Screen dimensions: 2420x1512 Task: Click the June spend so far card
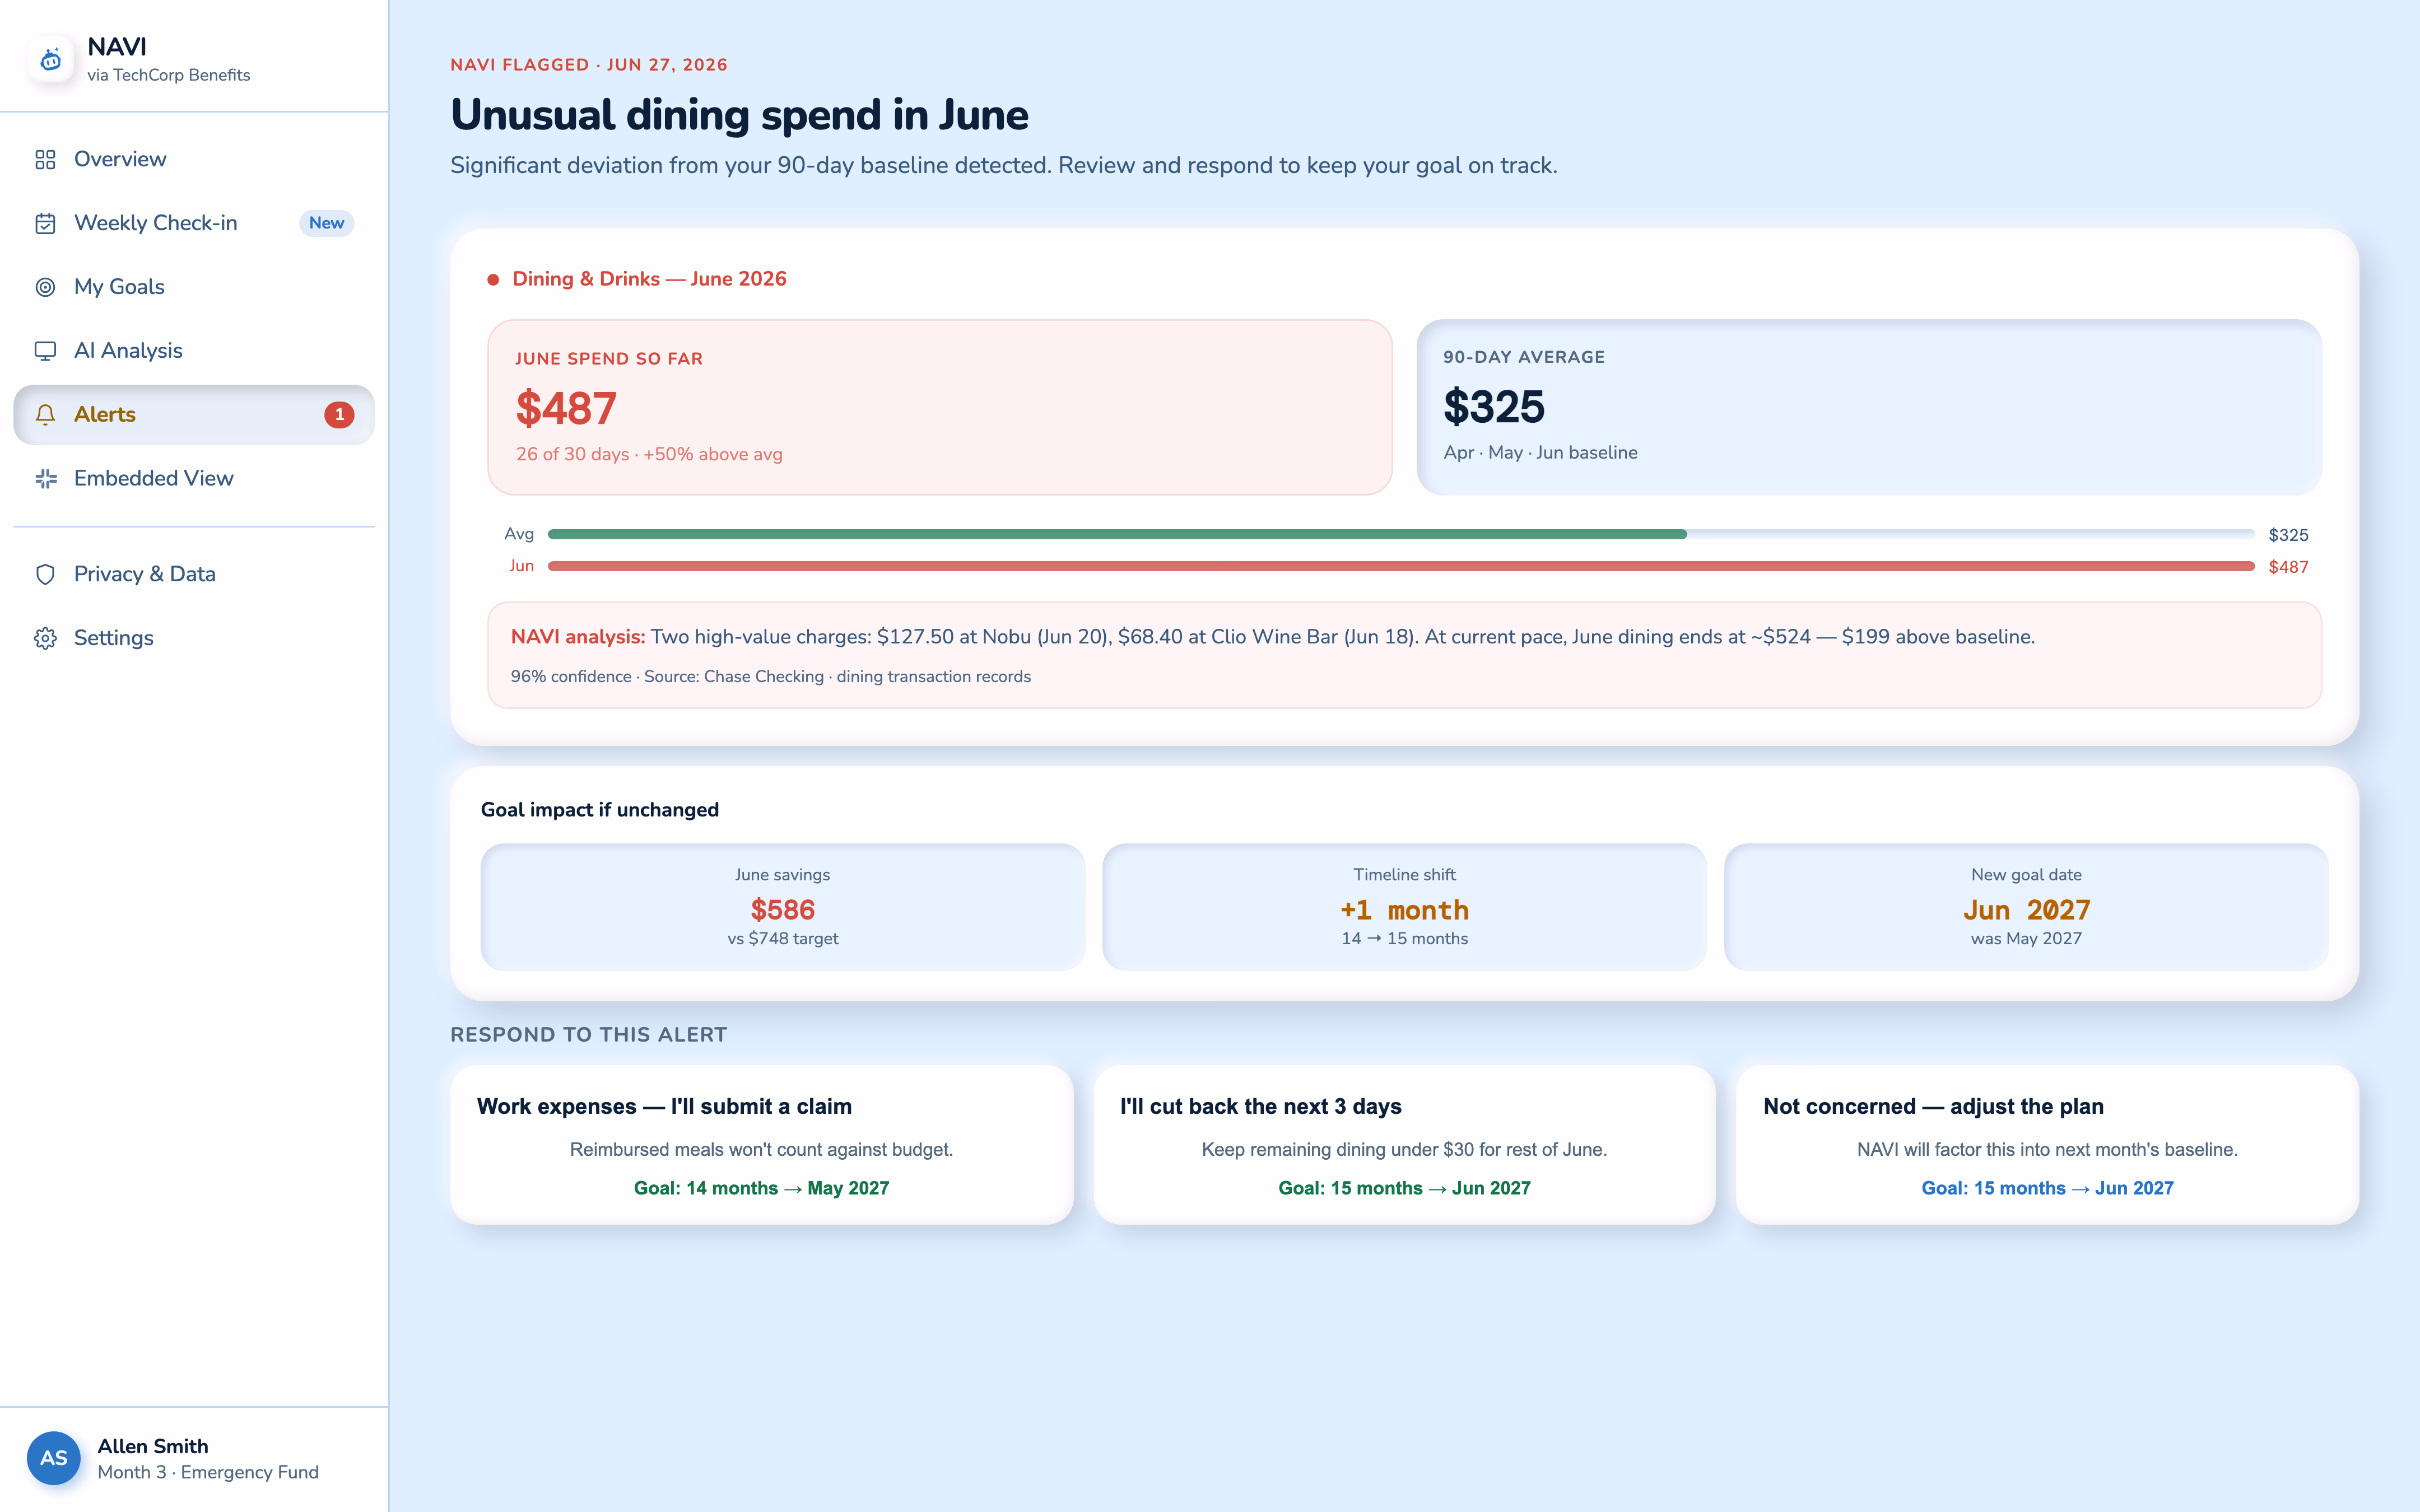940,407
